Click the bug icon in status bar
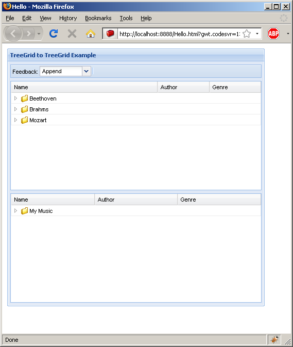This screenshot has width=293, height=347. 274,339
